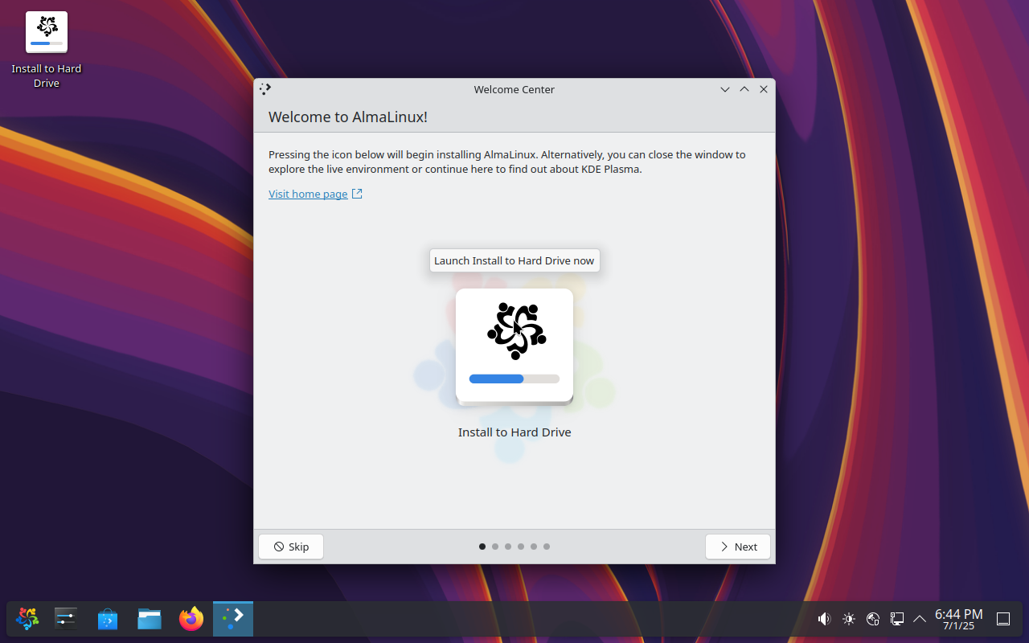Open the brightness and color tray icon
Viewport: 1029px width, 643px height.
coord(849,619)
